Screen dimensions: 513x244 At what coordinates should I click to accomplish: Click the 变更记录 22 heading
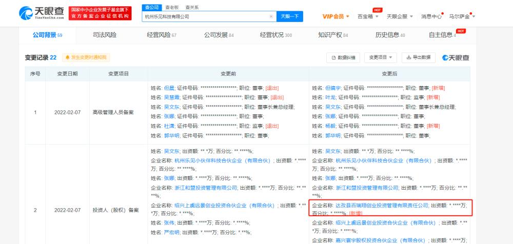pos(41,57)
